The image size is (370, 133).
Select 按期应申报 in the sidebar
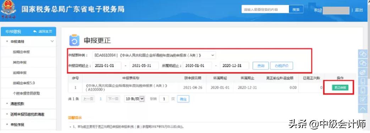tap(21, 52)
